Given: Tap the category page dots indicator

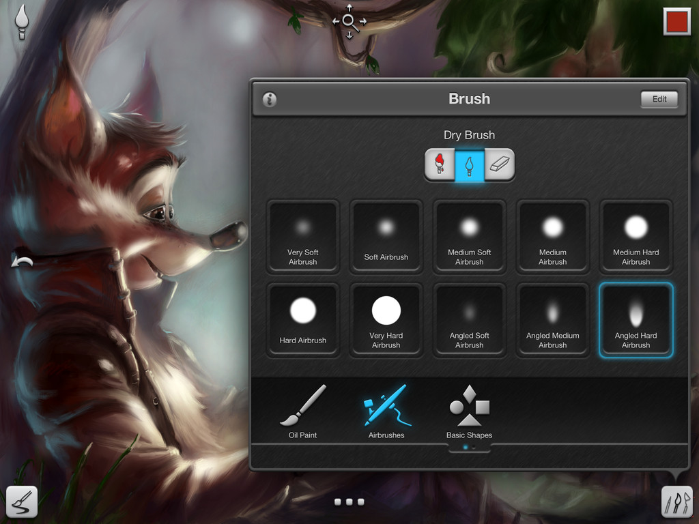Looking at the screenshot, I should [x=470, y=448].
